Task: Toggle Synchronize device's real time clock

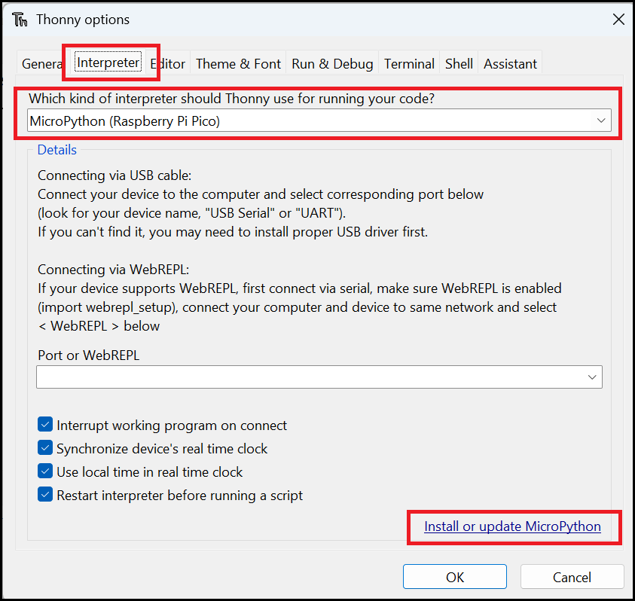Action: (45, 448)
